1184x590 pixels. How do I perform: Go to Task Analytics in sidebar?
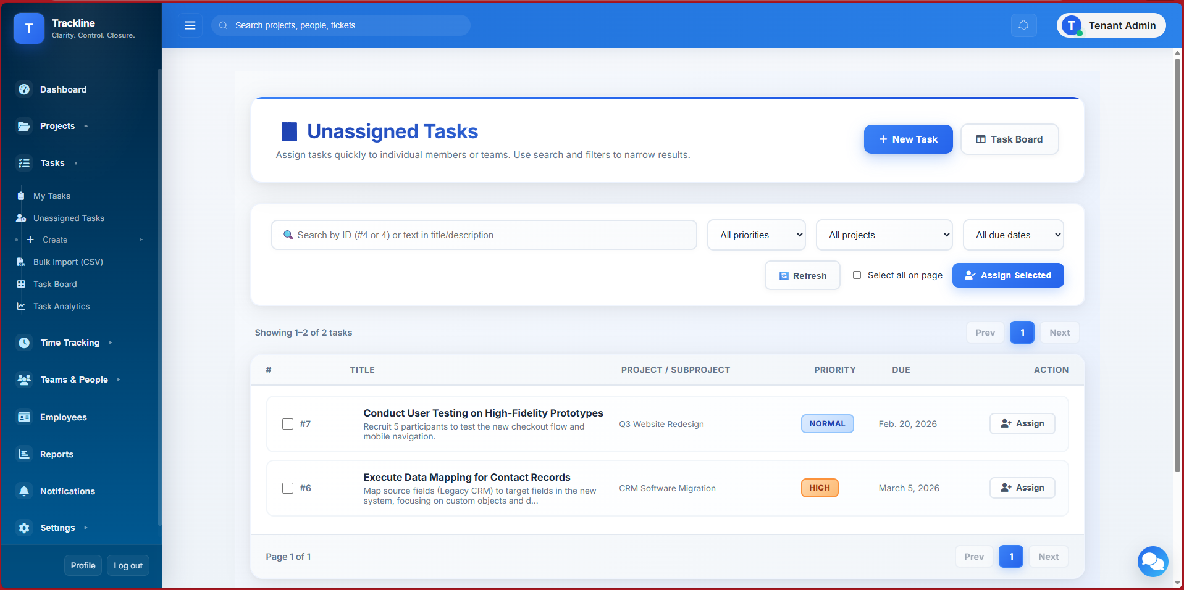(61, 306)
